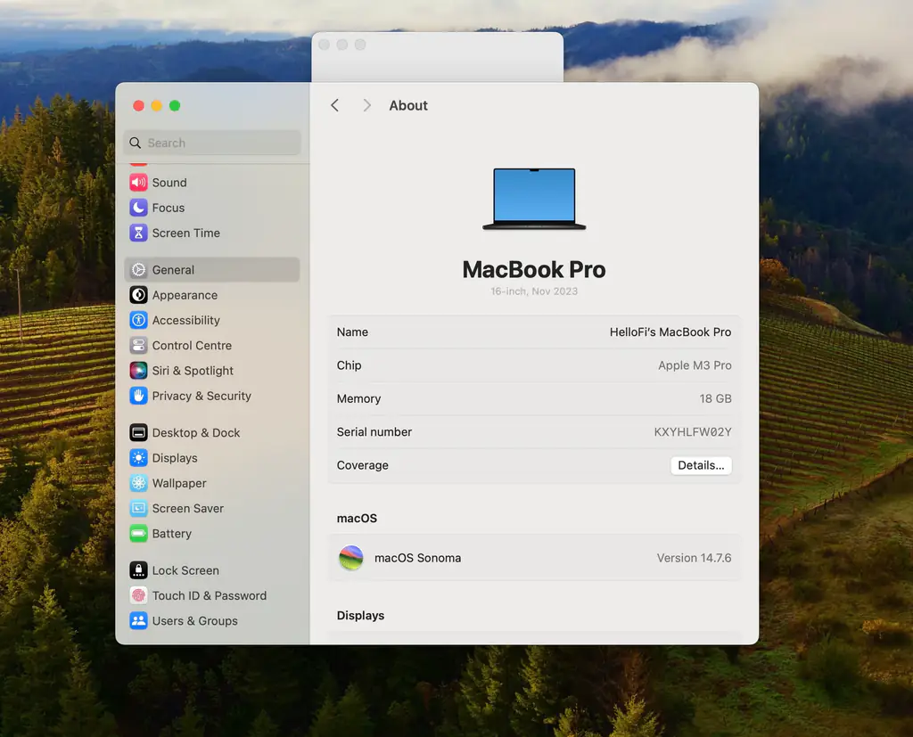Go back using the left chevron
This screenshot has height=737, width=913.
(x=335, y=105)
